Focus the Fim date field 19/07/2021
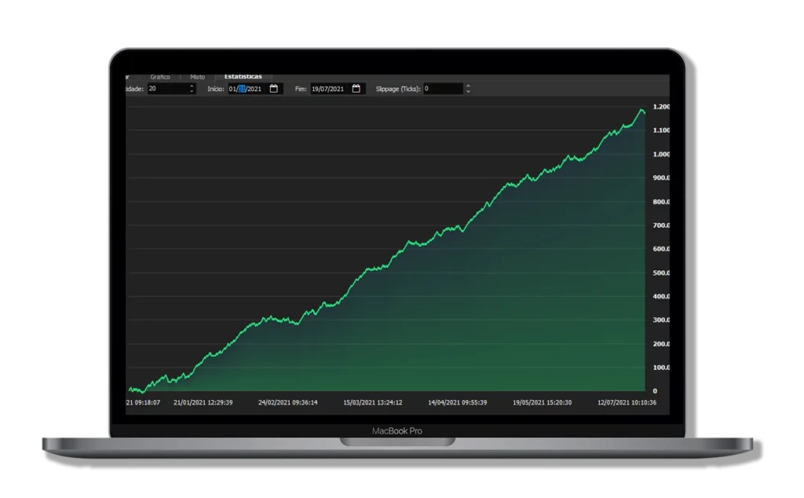 point(330,89)
